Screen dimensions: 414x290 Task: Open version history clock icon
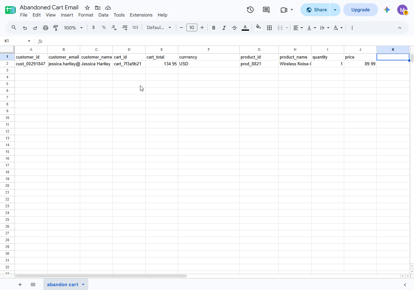click(x=250, y=10)
